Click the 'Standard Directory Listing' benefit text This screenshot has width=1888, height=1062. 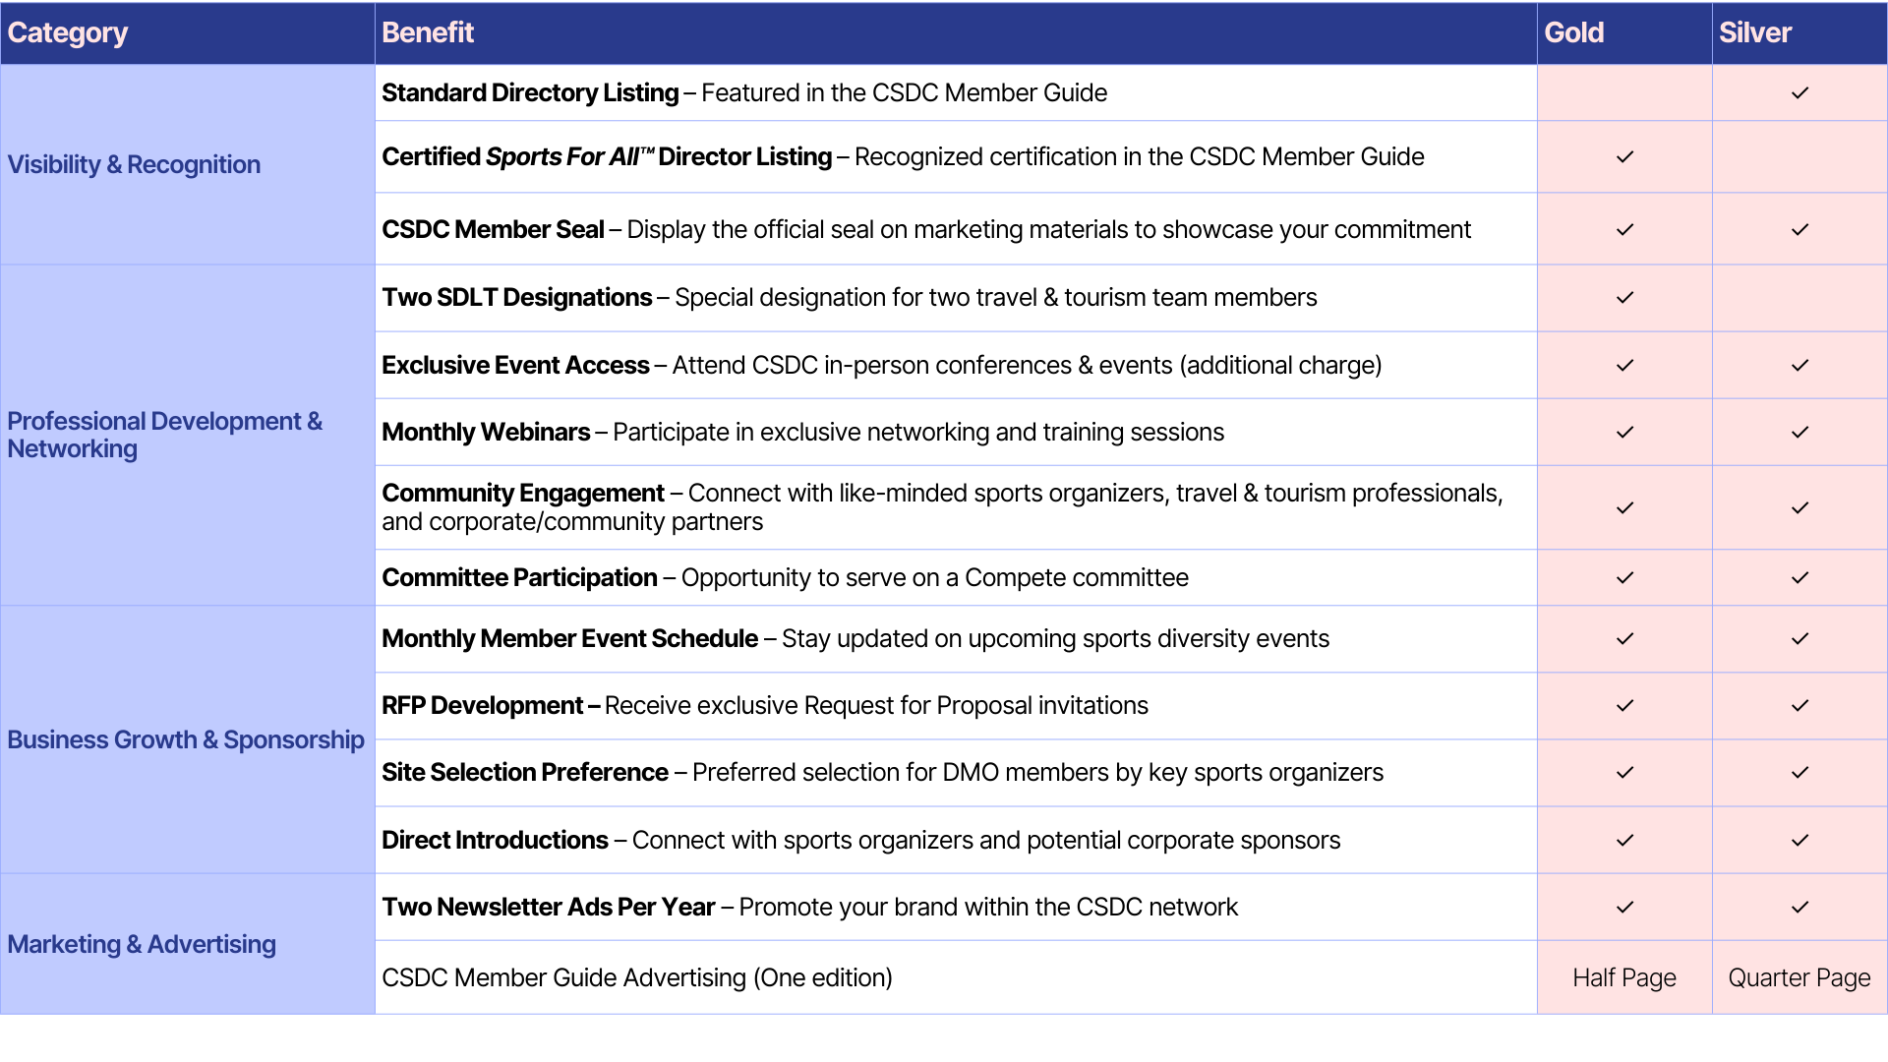[530, 93]
